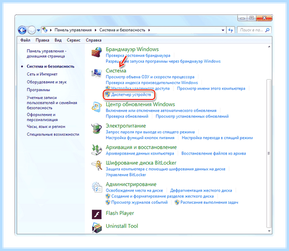Viewport: 289px width, 251px height.
Task: Click Проверка состояния брандмауэра link
Action: point(138,56)
